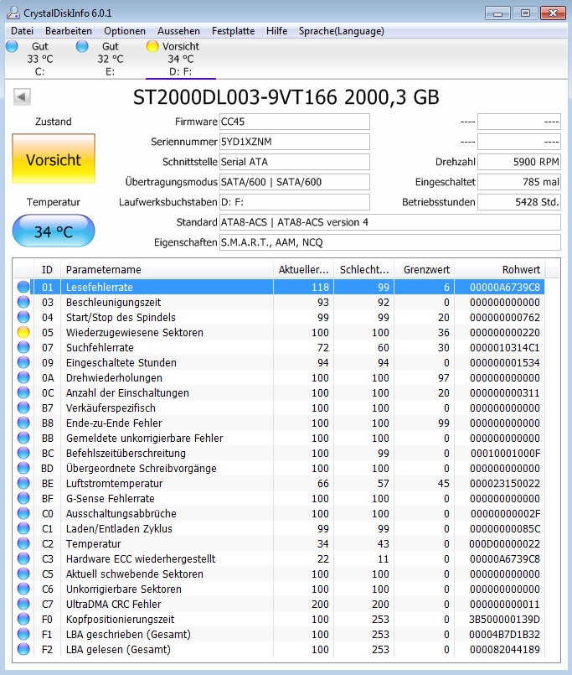Click the Schnittstelle field Serial ATA
The width and height of the screenshot is (572, 675).
point(294,162)
